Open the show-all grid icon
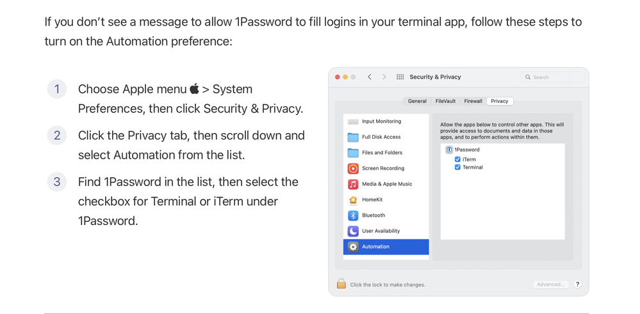This screenshot has height=314, width=640. (400, 77)
